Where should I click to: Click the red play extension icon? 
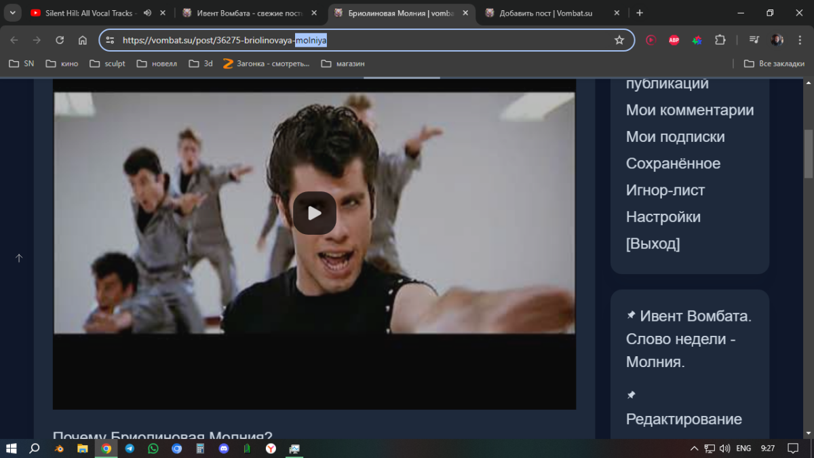pyautogui.click(x=651, y=40)
